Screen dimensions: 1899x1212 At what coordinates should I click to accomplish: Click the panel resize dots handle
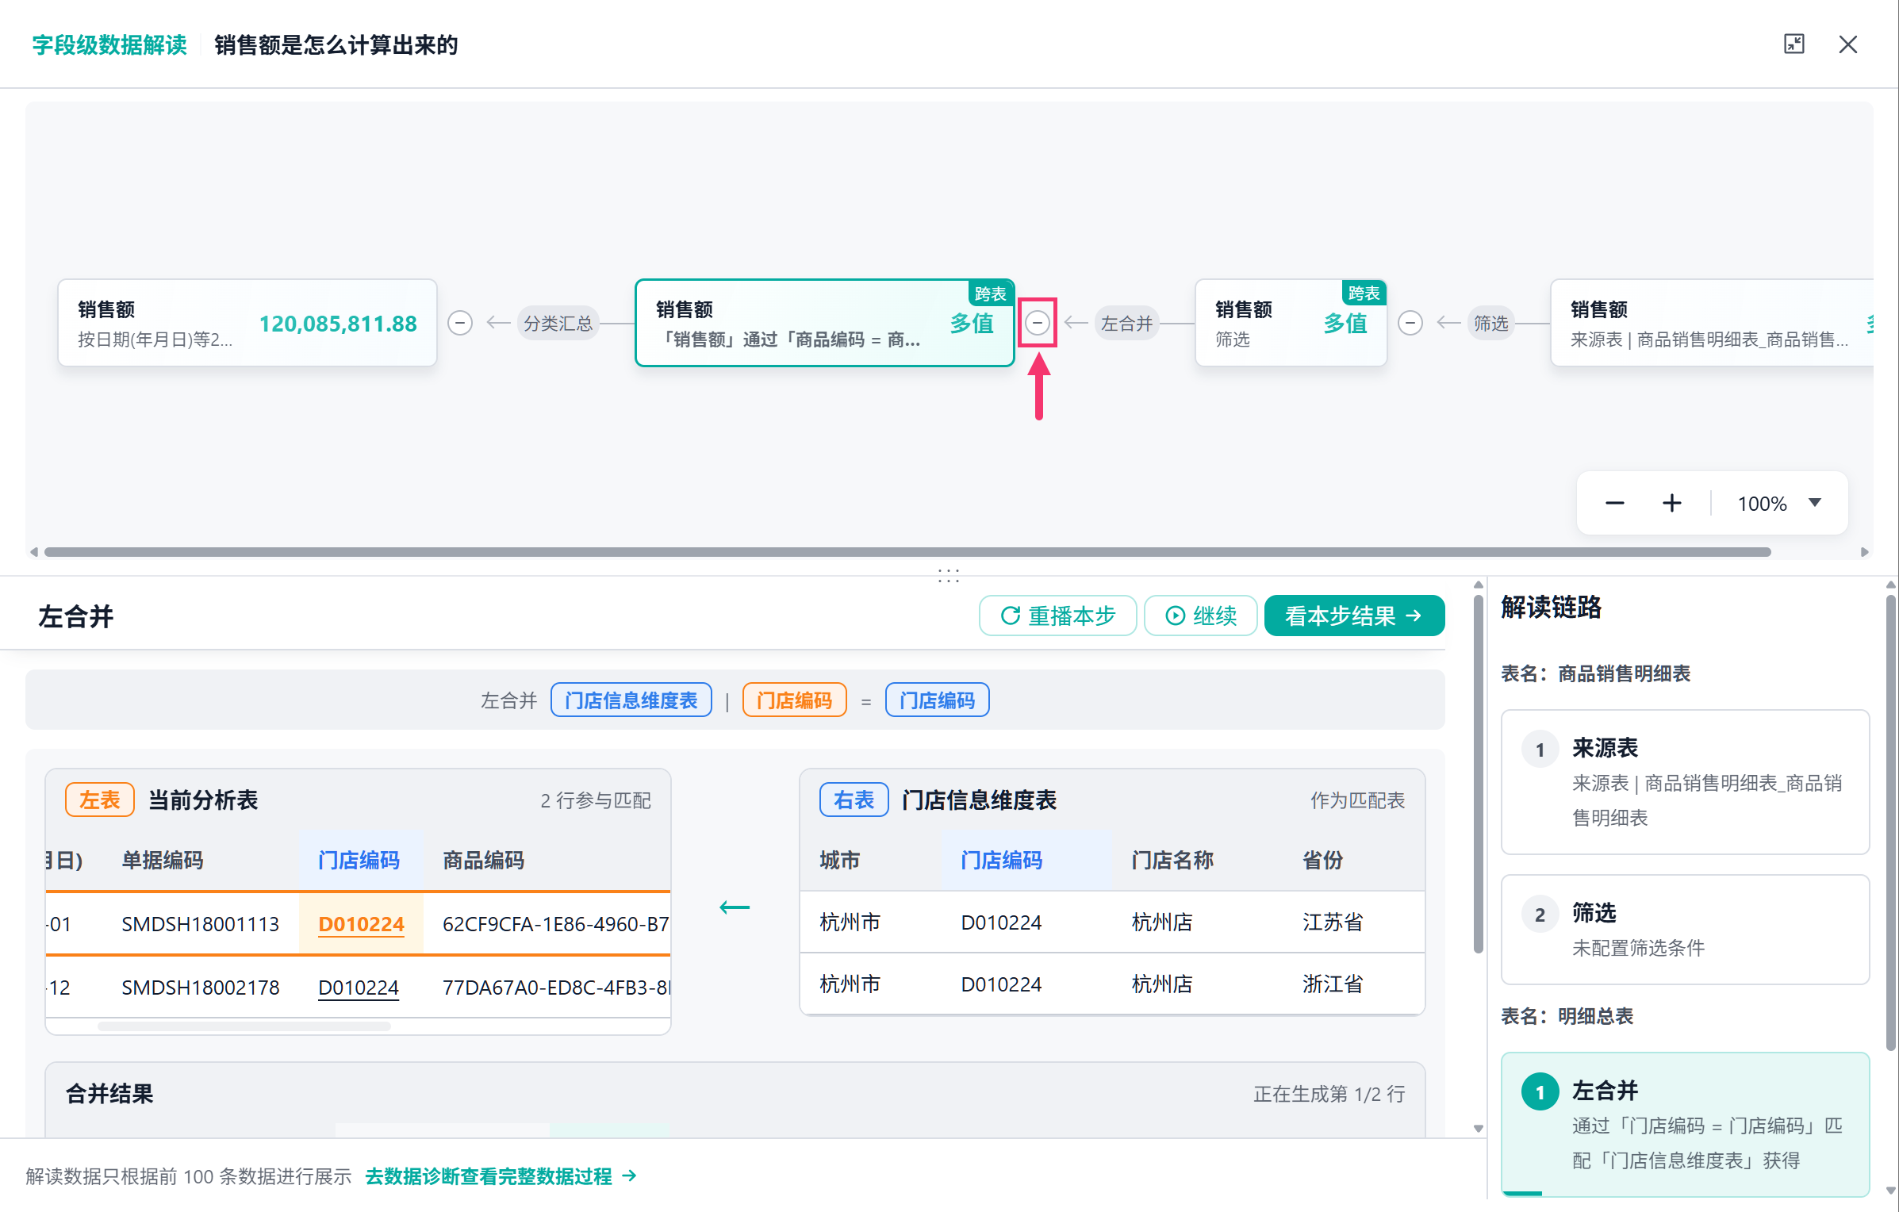click(949, 576)
